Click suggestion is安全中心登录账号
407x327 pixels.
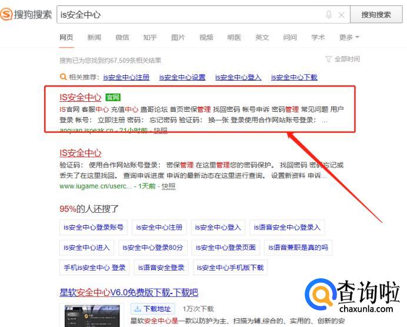pyautogui.click(x=94, y=228)
